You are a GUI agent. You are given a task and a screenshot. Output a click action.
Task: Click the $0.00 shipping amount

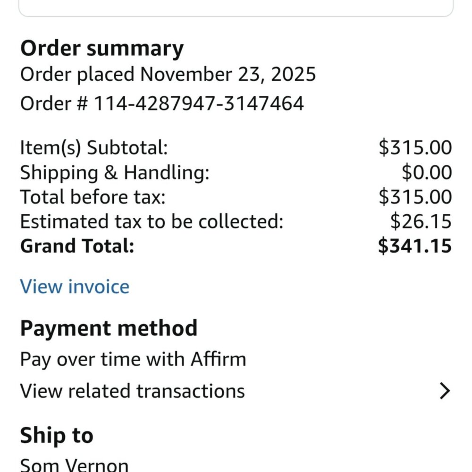(x=427, y=173)
